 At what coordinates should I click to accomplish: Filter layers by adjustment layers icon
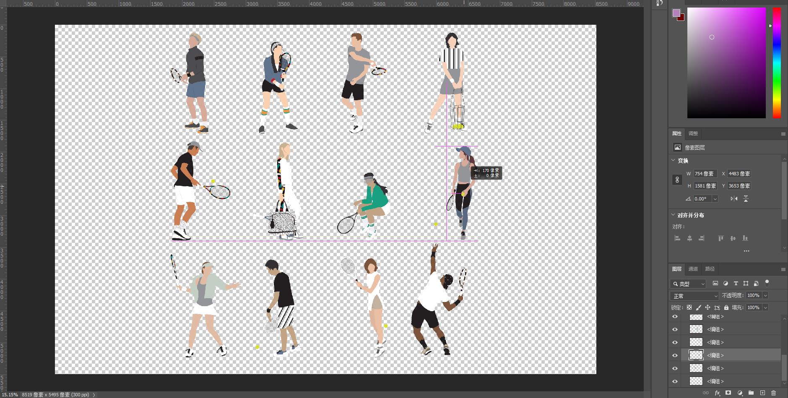[726, 284]
